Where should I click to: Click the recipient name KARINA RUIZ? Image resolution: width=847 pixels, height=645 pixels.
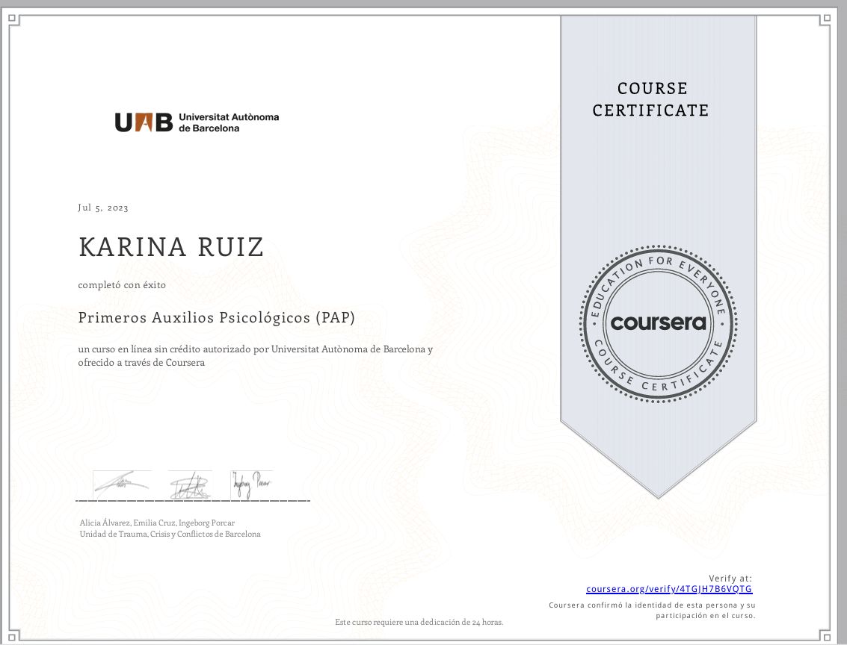[171, 247]
